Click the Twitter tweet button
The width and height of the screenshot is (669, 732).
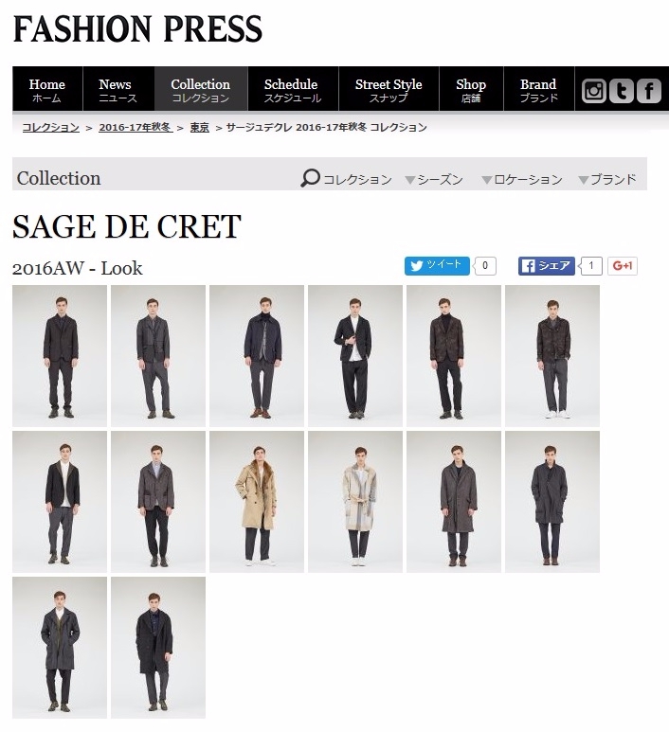[437, 266]
